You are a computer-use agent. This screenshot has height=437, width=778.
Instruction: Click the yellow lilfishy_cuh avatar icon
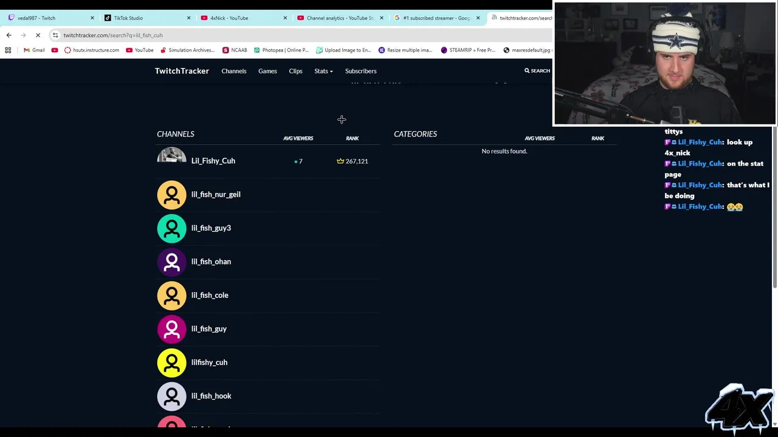(171, 362)
